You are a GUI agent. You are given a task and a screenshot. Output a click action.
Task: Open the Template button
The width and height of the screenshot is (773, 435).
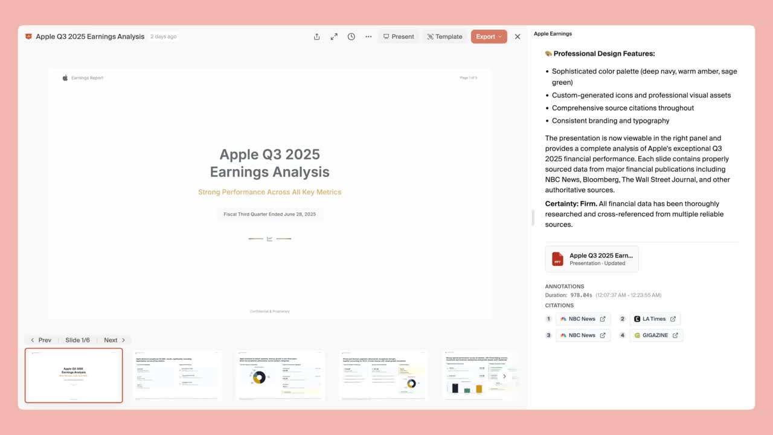point(444,36)
